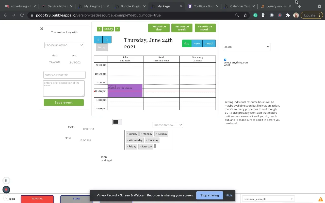This screenshot has width=325, height=203.
Task: Select the day view tab
Action: 187,43
